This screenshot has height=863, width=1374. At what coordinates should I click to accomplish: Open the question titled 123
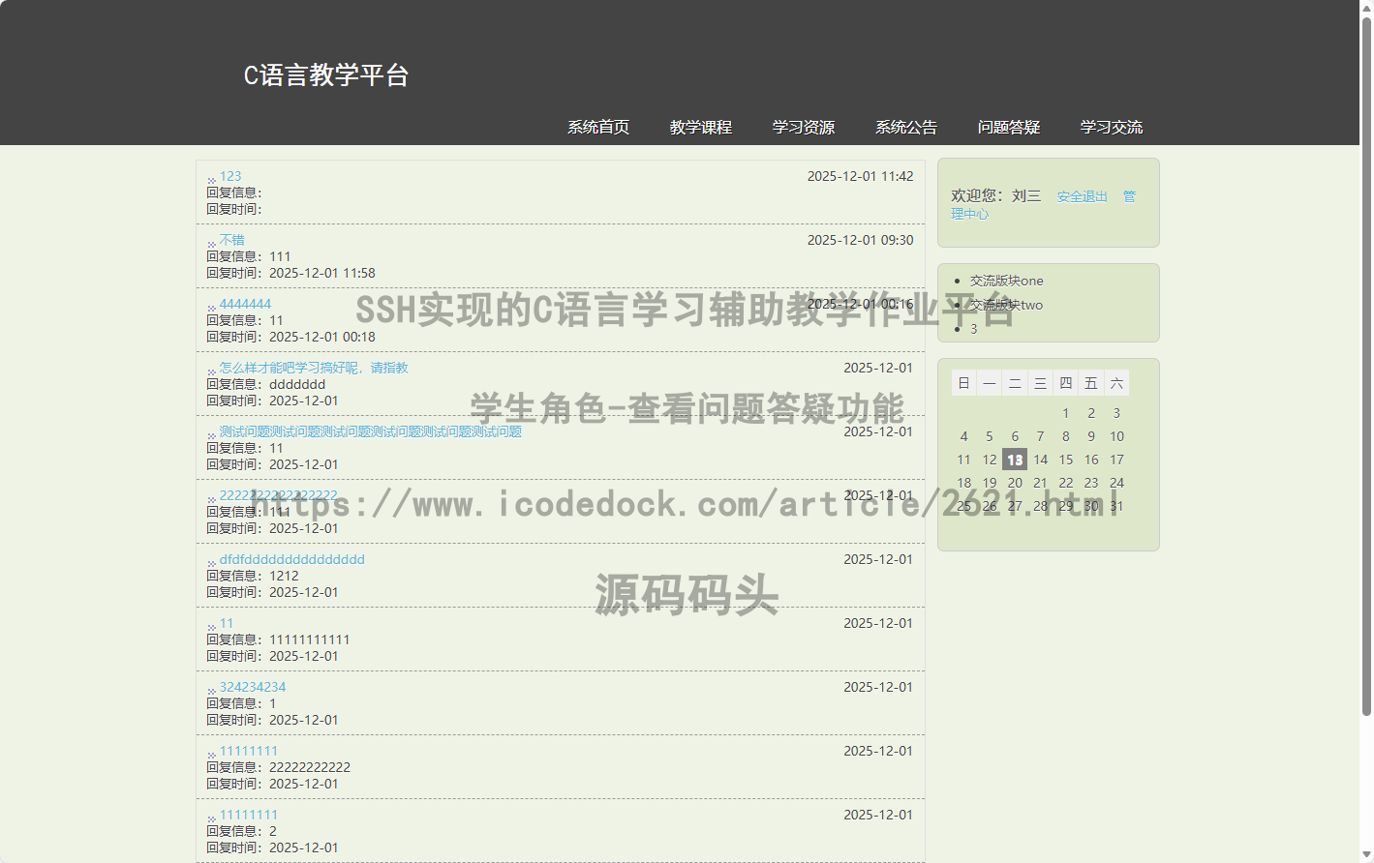(x=230, y=176)
